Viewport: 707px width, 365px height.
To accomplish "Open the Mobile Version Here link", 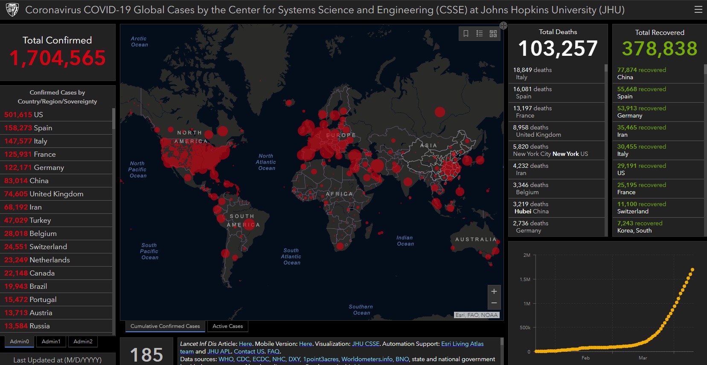I will [x=305, y=344].
